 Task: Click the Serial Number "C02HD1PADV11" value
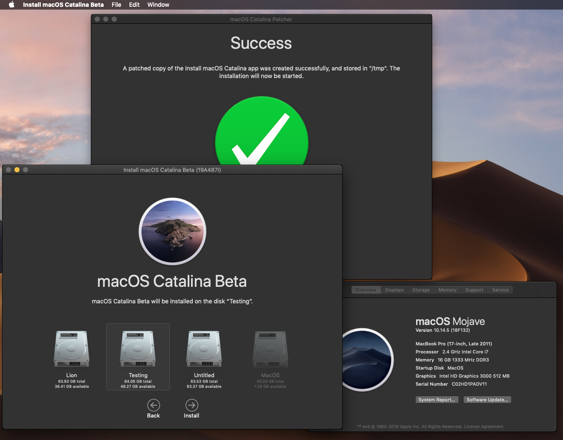pyautogui.click(x=469, y=384)
